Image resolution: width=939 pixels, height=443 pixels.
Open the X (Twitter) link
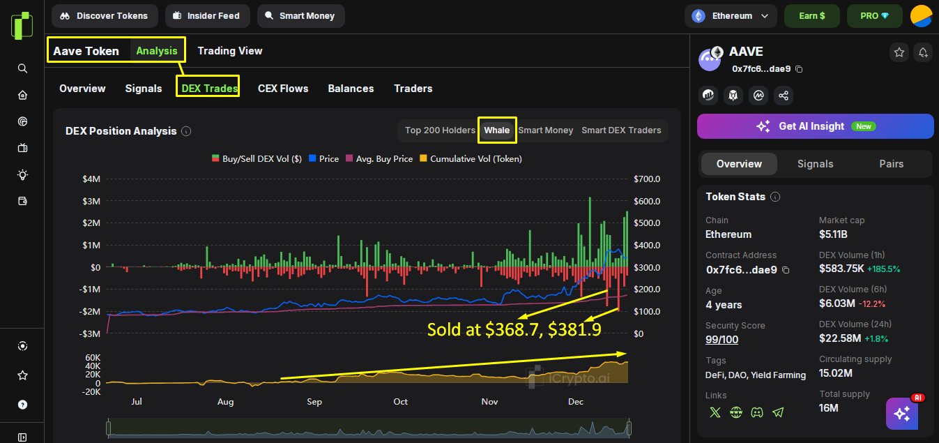715,412
